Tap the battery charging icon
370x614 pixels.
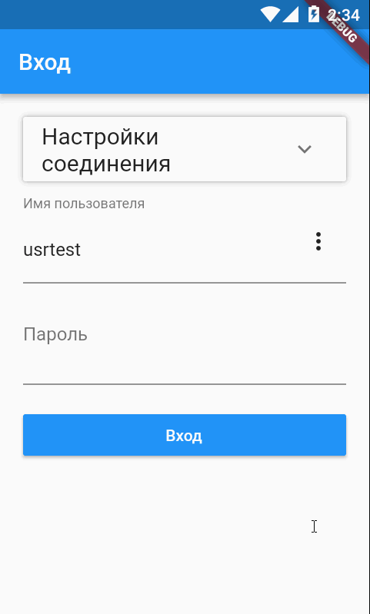coord(314,15)
